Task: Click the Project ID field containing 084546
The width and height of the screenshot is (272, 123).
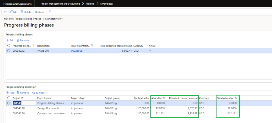Action: click(24, 103)
